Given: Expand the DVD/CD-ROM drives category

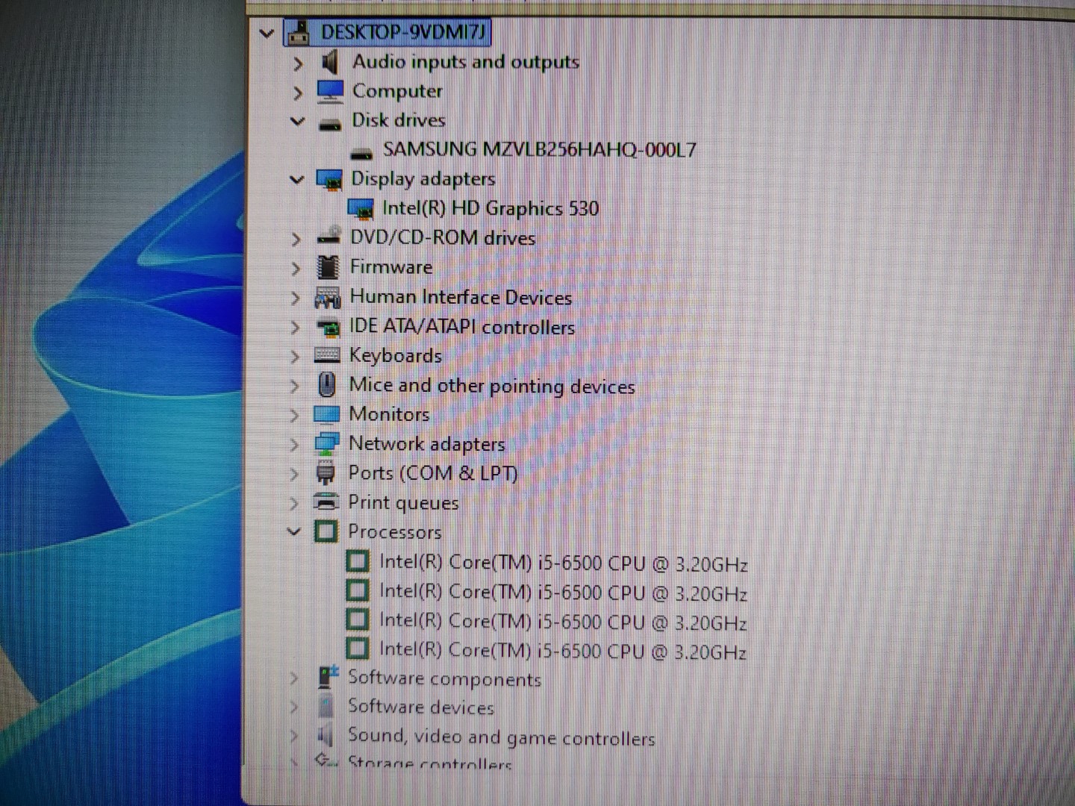Looking at the screenshot, I should 296,239.
